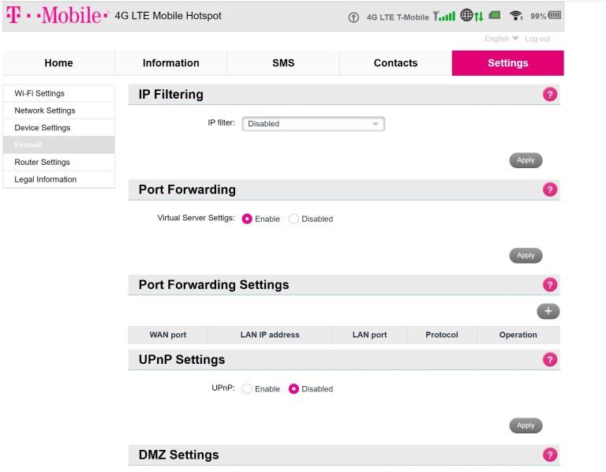The image size is (606, 472).
Task: Open help for UPnP Settings
Action: pyautogui.click(x=550, y=360)
